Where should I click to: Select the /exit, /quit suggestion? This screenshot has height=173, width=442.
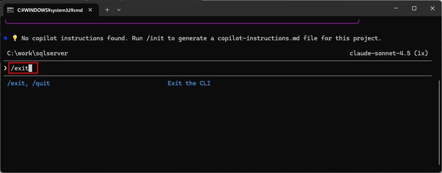coord(29,83)
